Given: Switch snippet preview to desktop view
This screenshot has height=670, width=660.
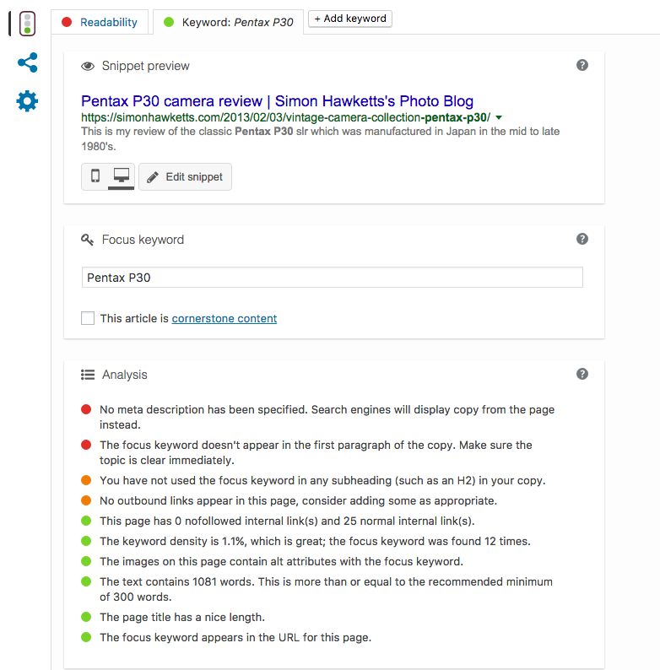Looking at the screenshot, I should [x=122, y=176].
